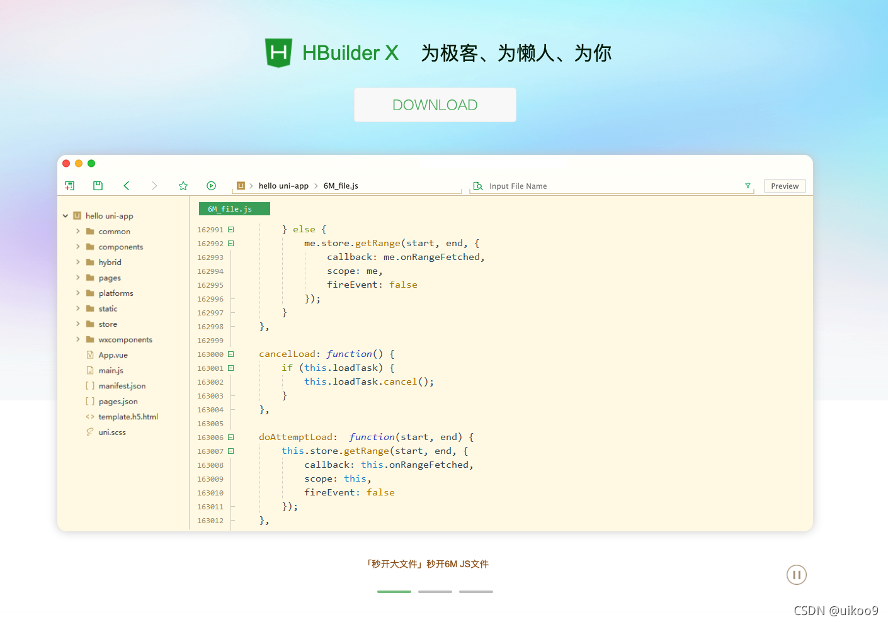Screen dimensions: 888x622
Task: Go forward with the right arrow icon
Action: tap(154, 186)
